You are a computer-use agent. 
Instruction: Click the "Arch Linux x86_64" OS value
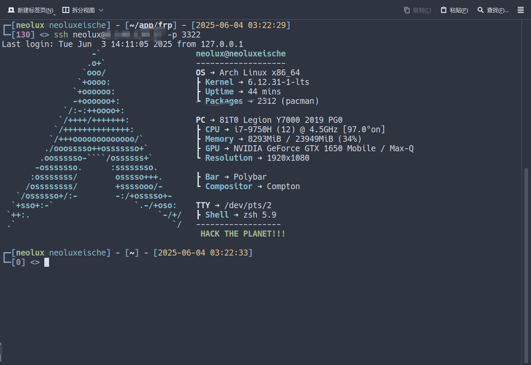259,73
